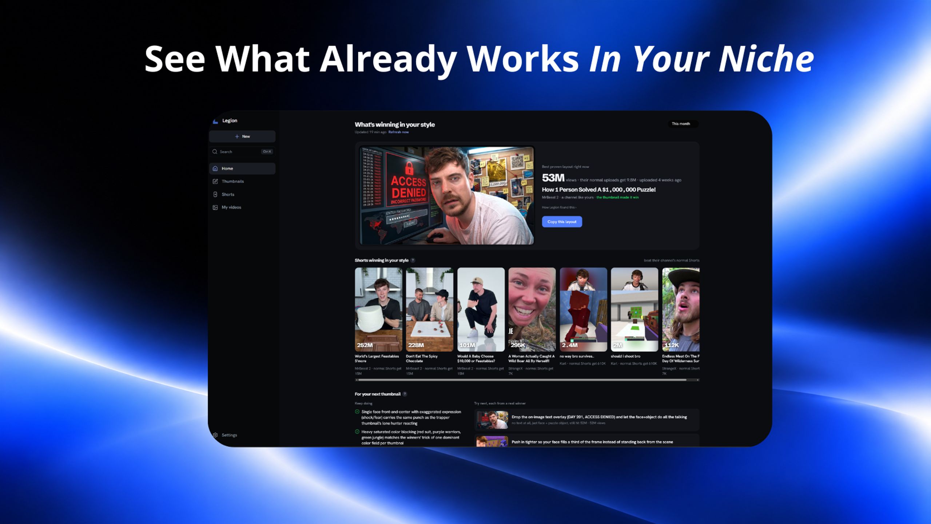The height and width of the screenshot is (524, 931).
Task: Click the help icon beside Shorts winning heading
Action: [413, 260]
